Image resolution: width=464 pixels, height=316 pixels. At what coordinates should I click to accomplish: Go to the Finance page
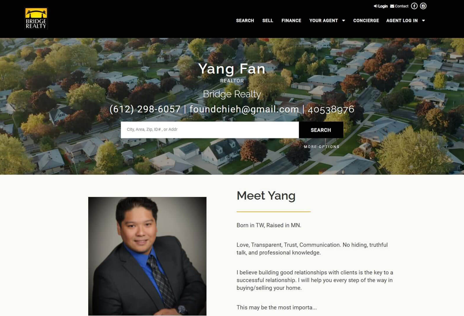point(291,21)
